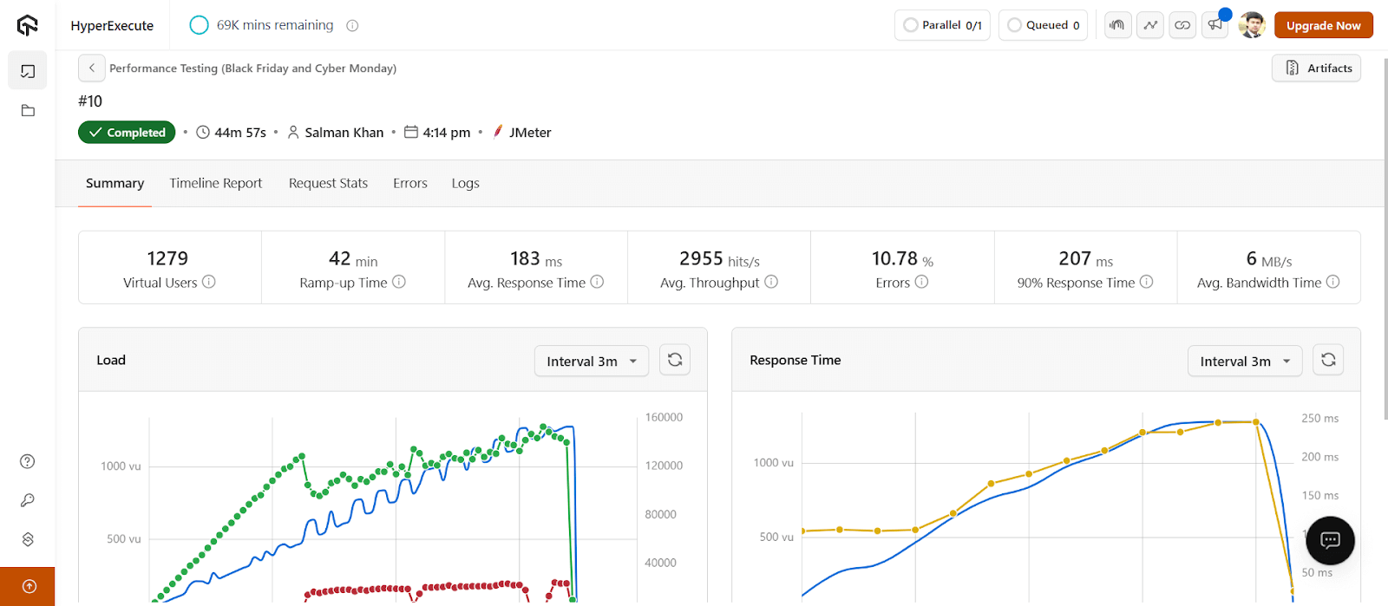Open the key icon in sidebar
Viewport: 1388px width, 606px height.
click(28, 500)
